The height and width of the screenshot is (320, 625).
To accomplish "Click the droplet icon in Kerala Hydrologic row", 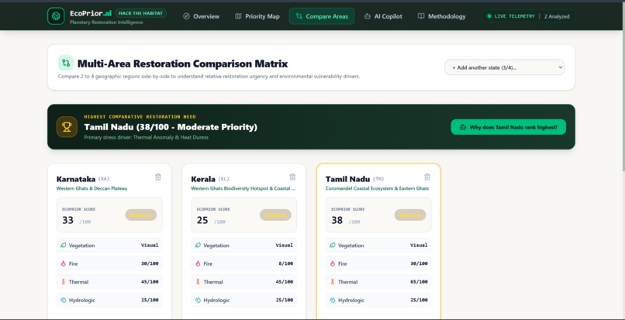I will (198, 300).
